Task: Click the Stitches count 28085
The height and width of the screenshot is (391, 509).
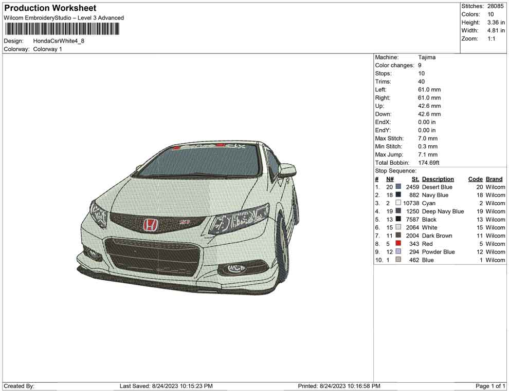Action: 495,6
